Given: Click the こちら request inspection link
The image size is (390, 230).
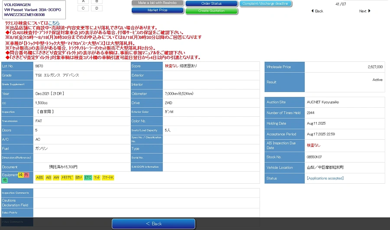Looking at the screenshot, I should coord(54,23).
